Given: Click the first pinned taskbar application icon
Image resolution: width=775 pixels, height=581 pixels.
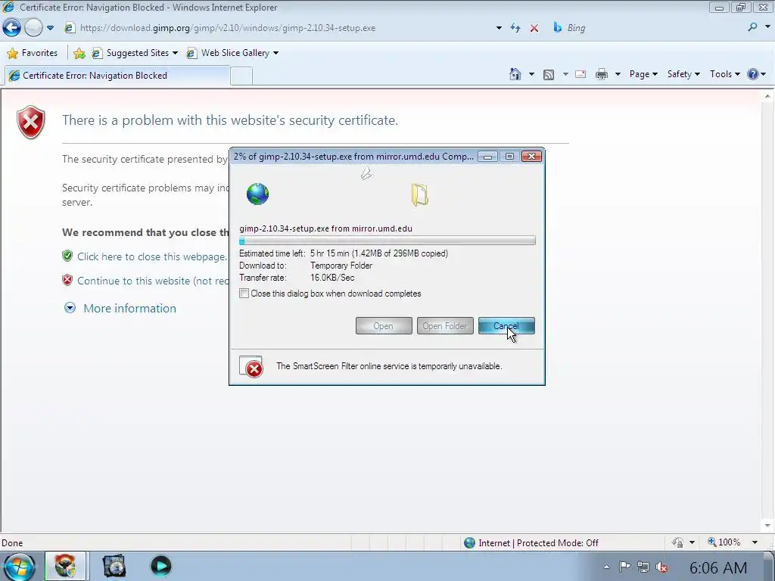Looking at the screenshot, I should (x=65, y=566).
